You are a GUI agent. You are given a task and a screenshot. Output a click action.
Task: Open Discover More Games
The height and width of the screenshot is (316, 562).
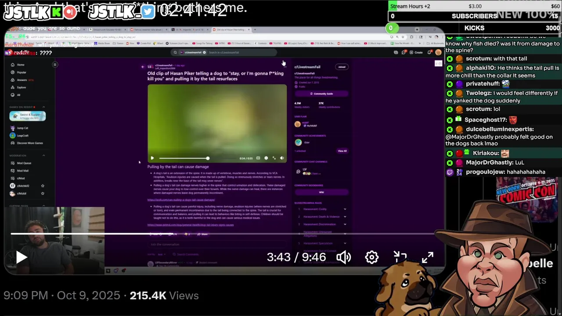pos(26,143)
